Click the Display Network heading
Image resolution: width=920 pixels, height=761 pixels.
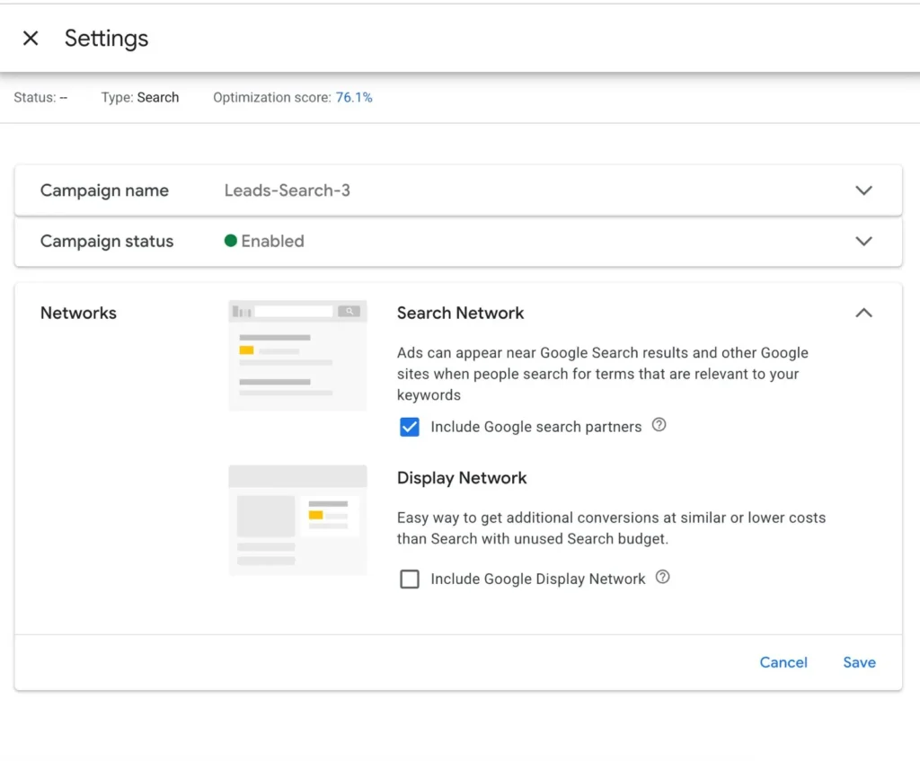[461, 477]
